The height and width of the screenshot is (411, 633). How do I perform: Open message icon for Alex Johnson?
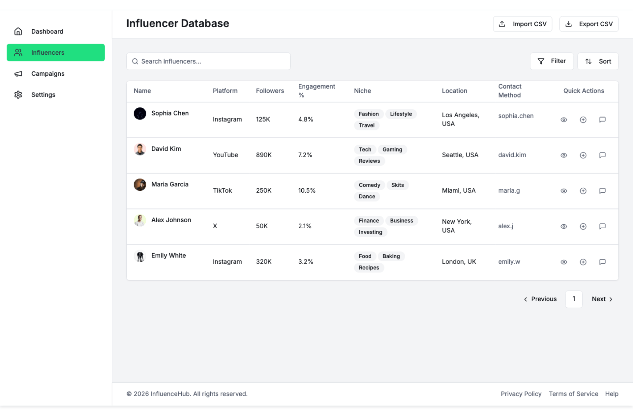tap(602, 226)
